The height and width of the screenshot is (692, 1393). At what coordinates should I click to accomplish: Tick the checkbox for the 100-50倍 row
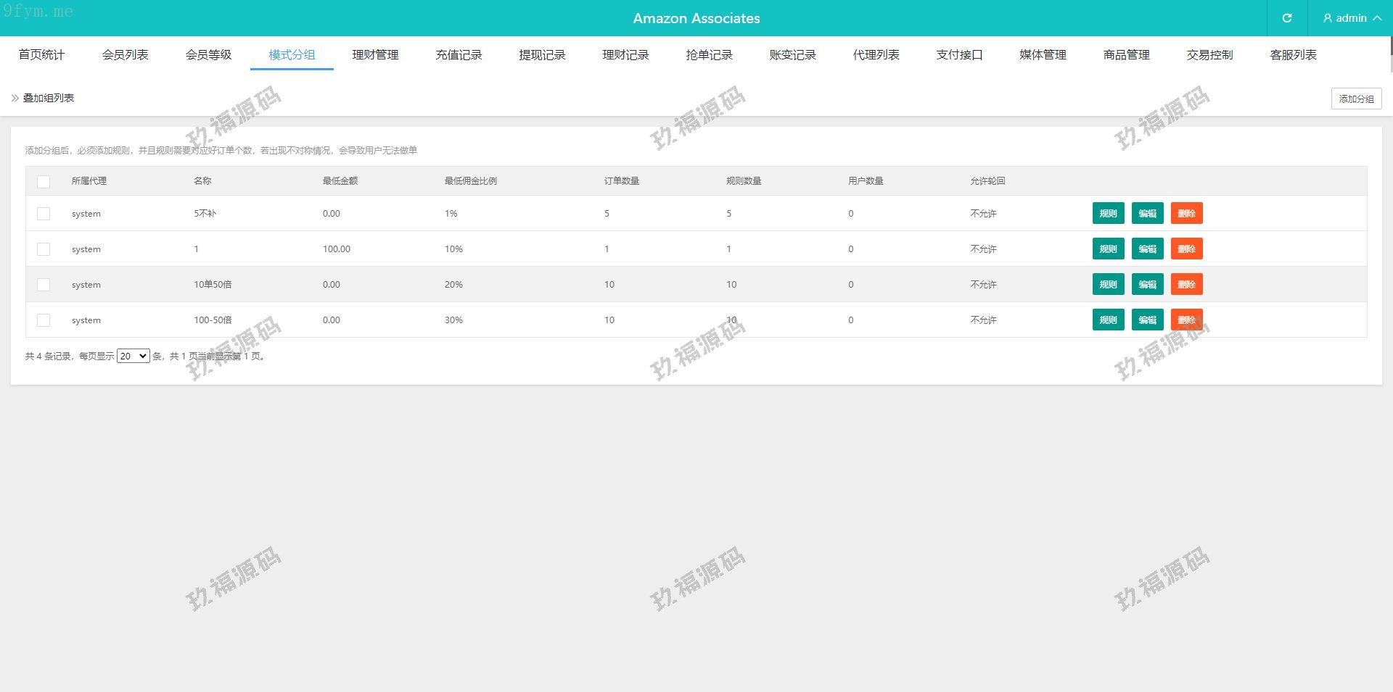click(x=44, y=320)
